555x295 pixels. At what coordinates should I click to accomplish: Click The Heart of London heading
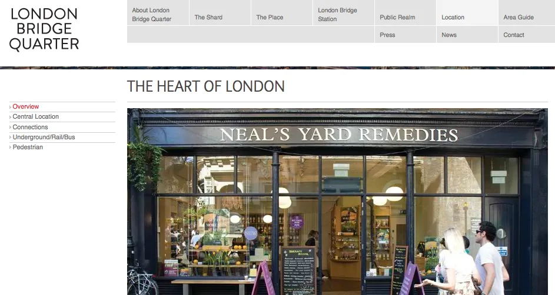tap(205, 86)
